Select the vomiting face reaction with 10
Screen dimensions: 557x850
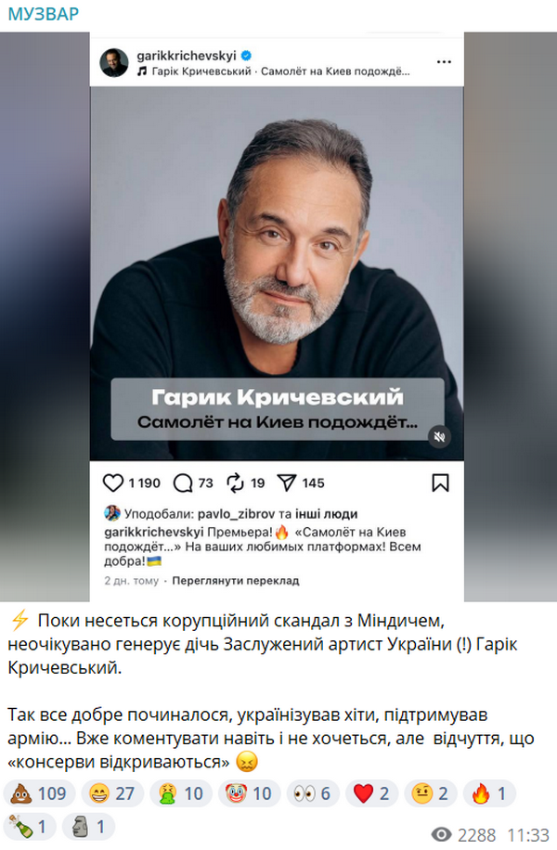[x=181, y=793]
